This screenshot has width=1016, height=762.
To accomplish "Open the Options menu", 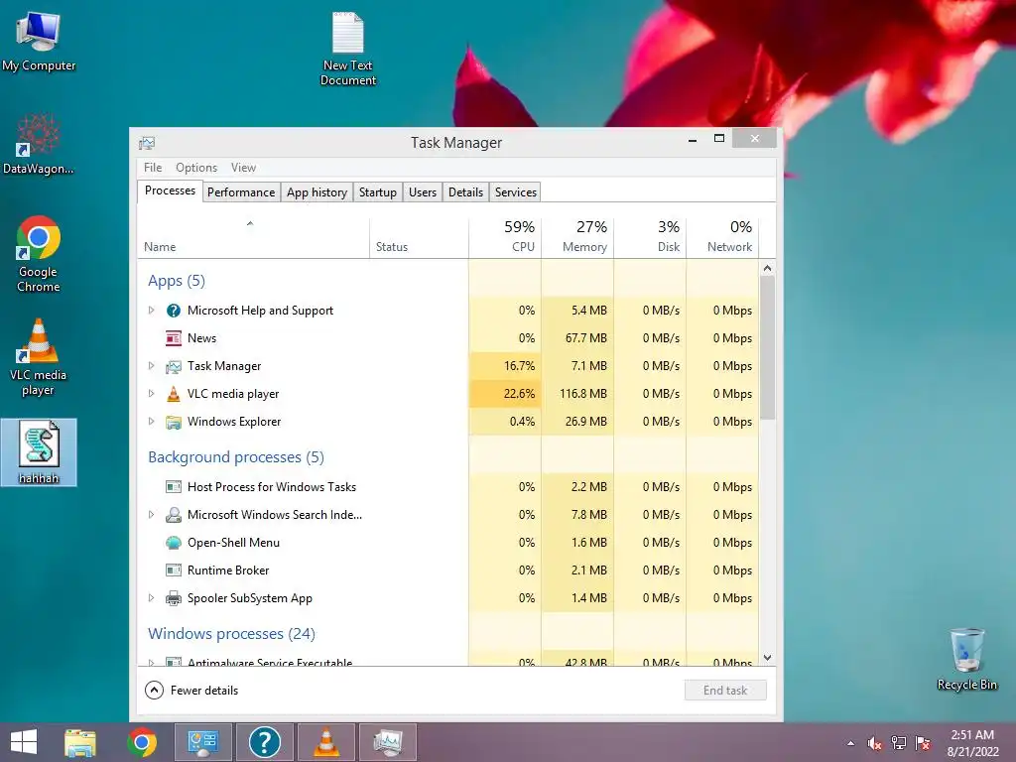I will click(x=196, y=168).
